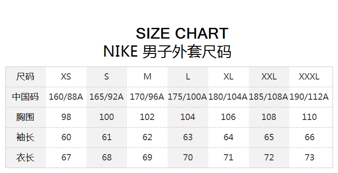Click the 160/88A cell
This screenshot has width=338, height=173.
(66, 97)
